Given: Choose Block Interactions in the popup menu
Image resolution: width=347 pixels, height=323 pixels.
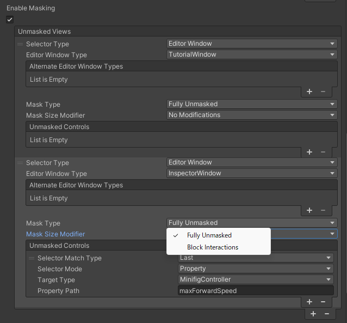Looking at the screenshot, I should [219, 247].
